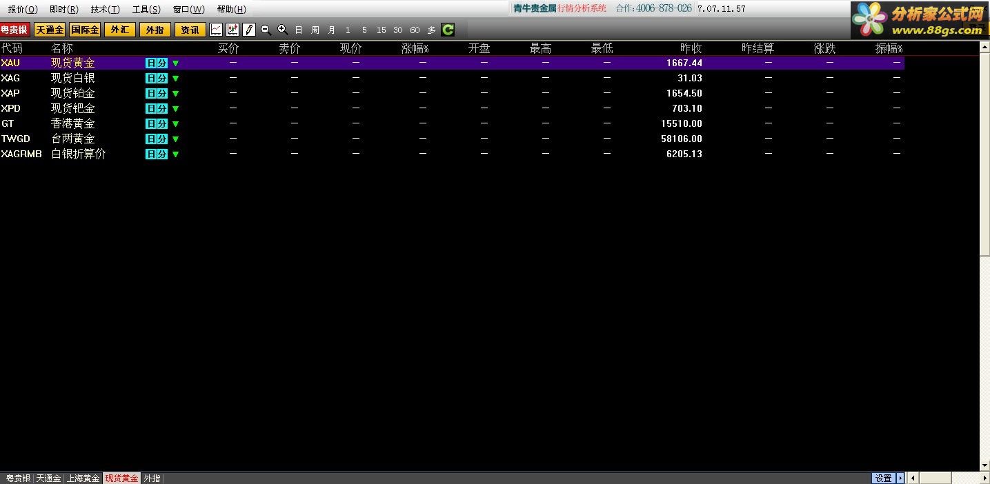Switch to daily (日) period
Screen dimensions: 990x484
[299, 30]
